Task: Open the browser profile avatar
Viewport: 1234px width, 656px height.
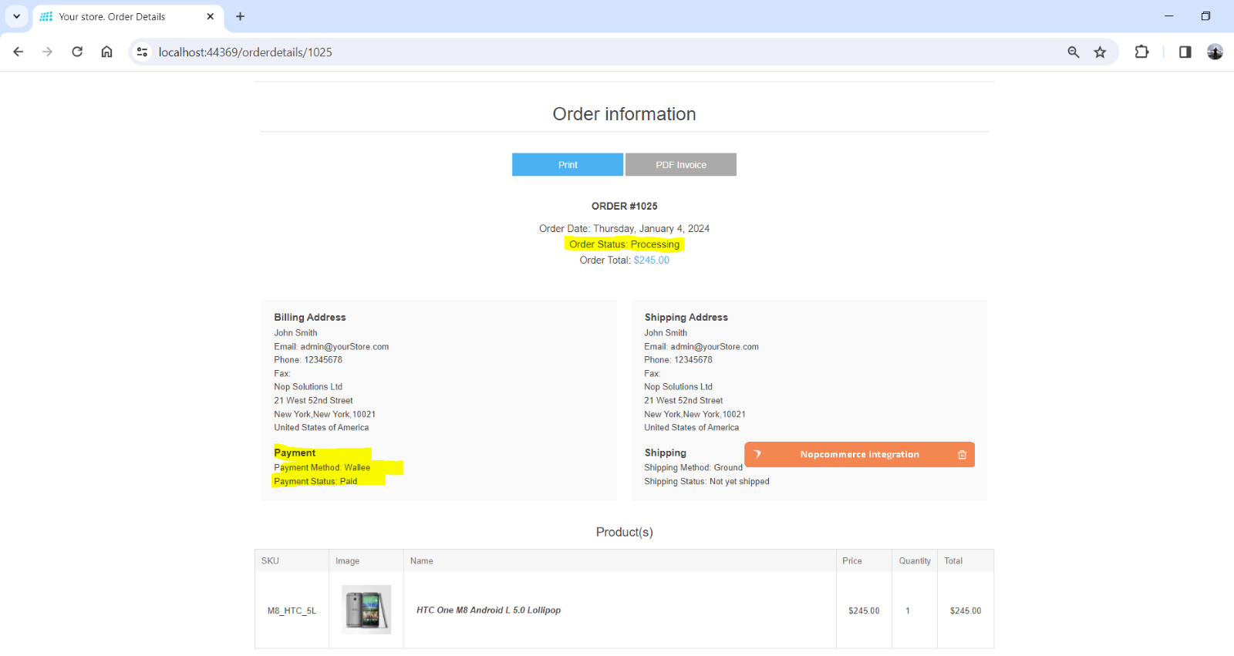Action: (1215, 52)
